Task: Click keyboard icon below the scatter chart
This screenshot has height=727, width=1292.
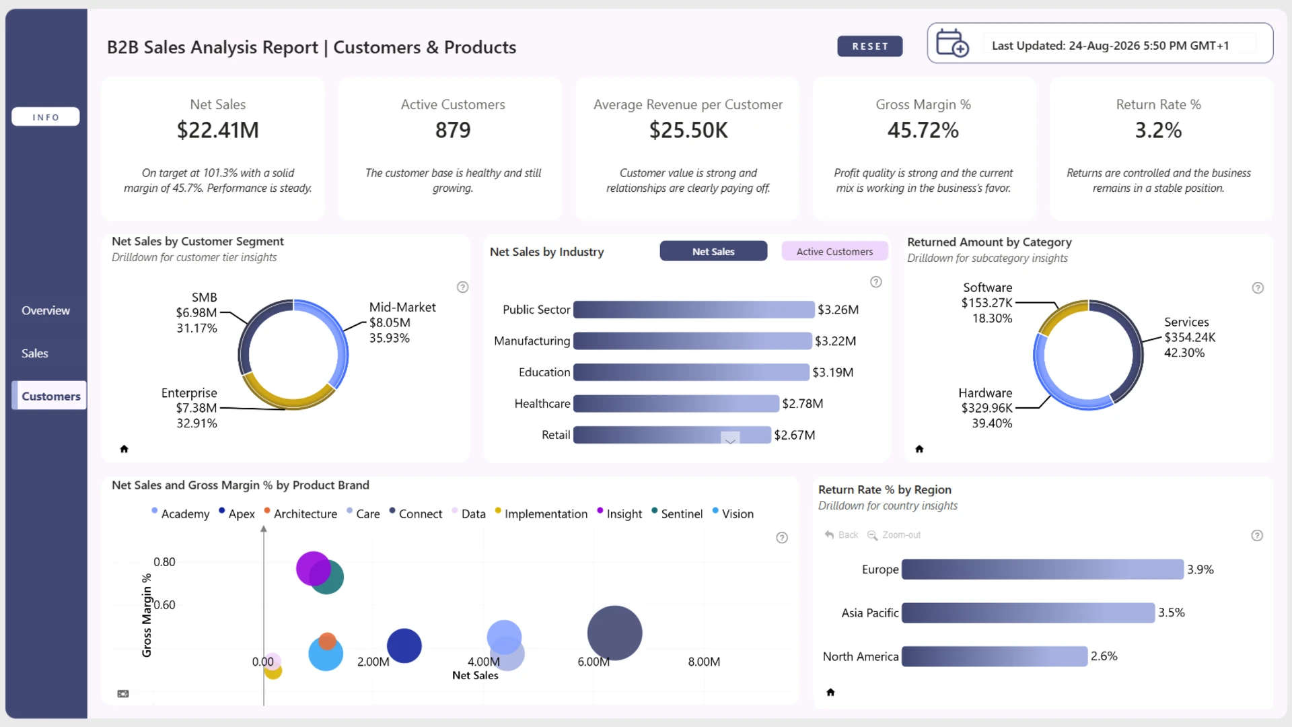Action: (x=123, y=693)
